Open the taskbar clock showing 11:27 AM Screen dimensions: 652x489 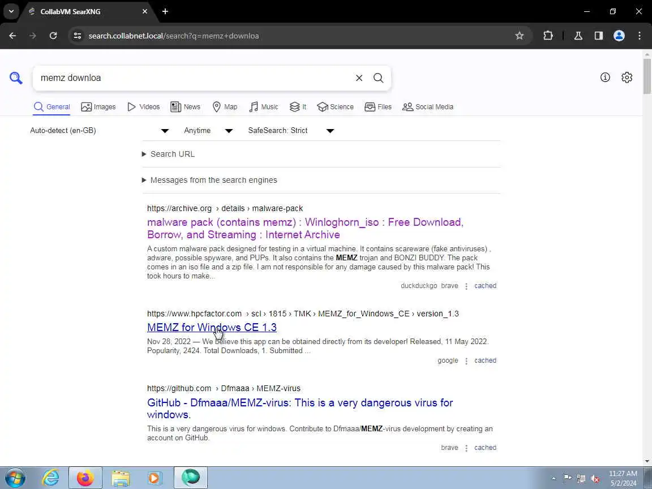click(x=623, y=478)
